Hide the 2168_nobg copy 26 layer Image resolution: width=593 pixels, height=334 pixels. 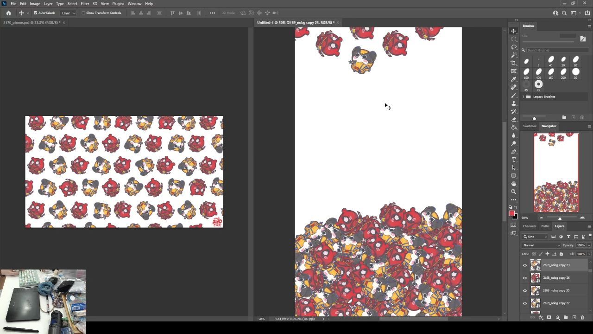525,278
